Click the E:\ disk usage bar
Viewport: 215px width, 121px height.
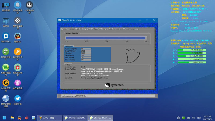tap(192, 56)
